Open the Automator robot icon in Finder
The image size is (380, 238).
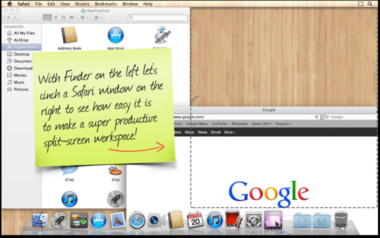[x=162, y=35]
